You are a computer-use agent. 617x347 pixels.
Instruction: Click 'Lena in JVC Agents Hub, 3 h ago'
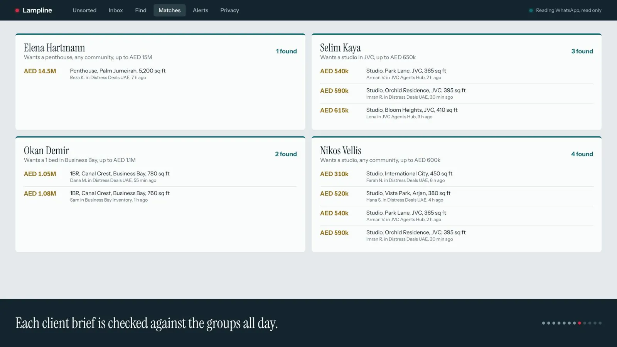click(x=399, y=117)
